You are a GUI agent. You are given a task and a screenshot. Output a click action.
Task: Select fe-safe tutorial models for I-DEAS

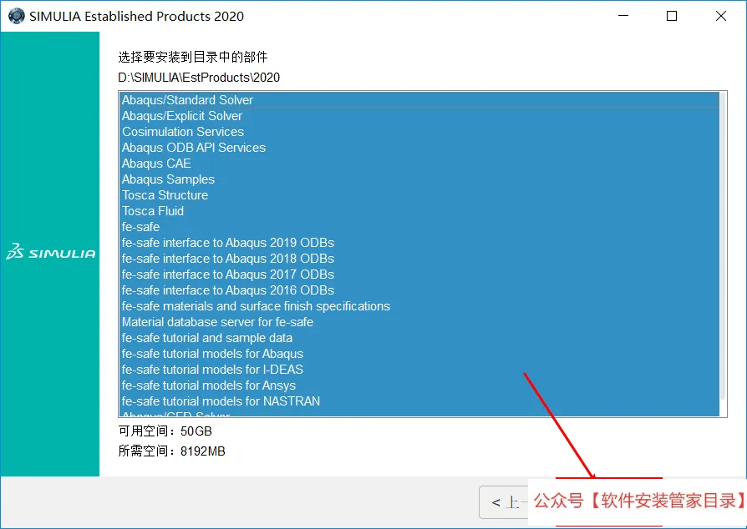419,370
